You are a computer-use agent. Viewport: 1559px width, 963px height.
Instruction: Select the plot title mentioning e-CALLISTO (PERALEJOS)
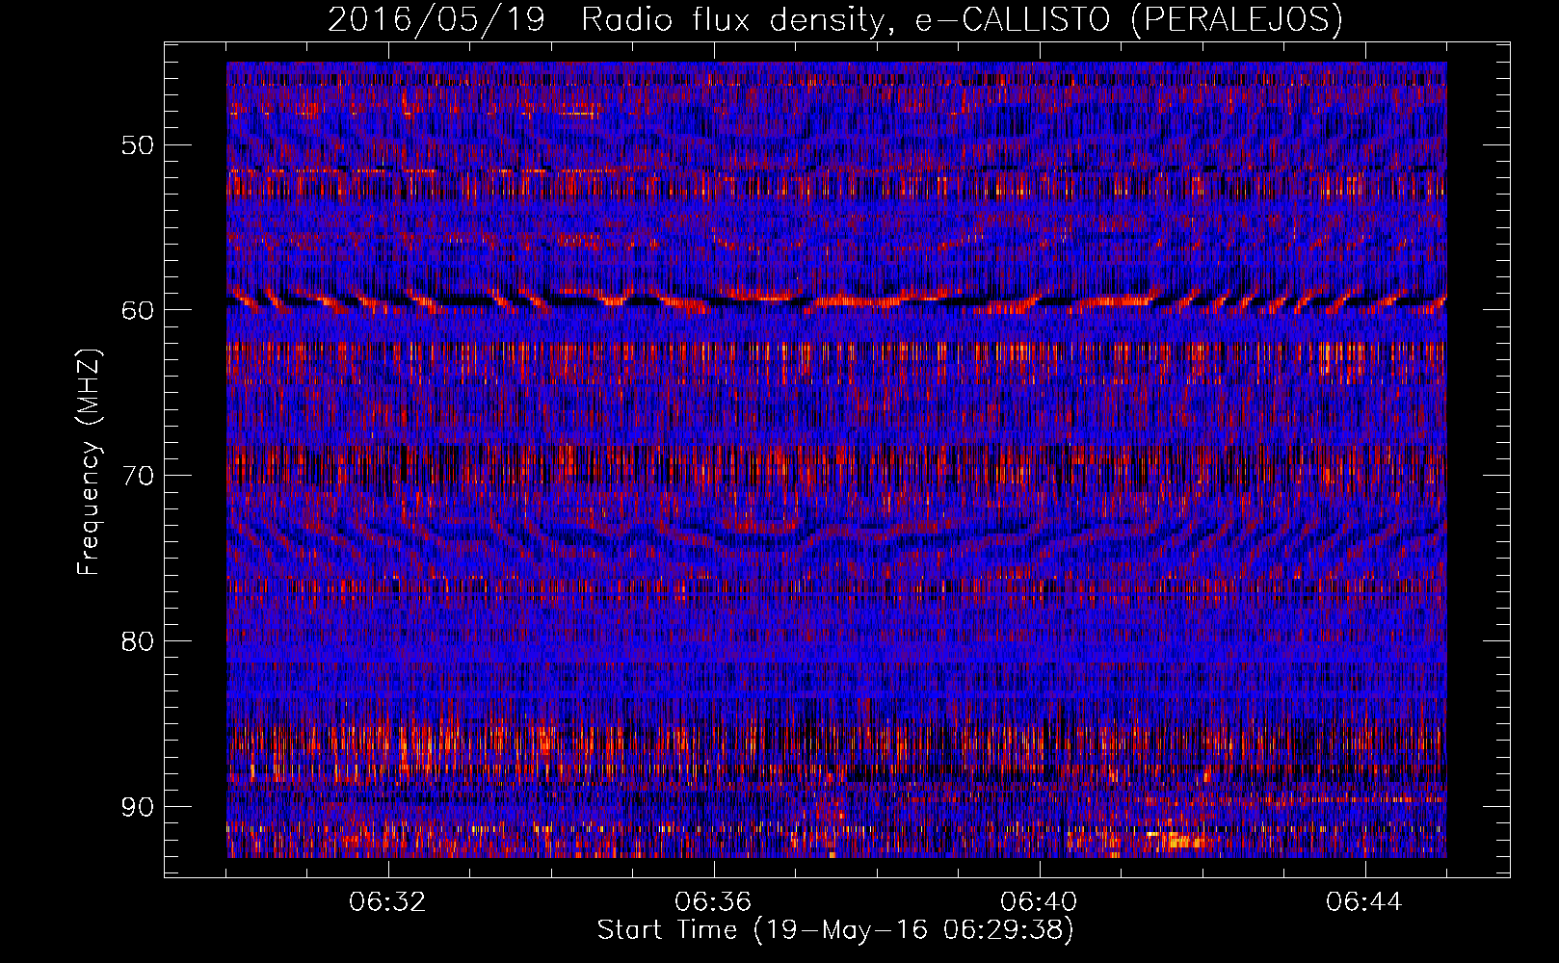pos(835,19)
